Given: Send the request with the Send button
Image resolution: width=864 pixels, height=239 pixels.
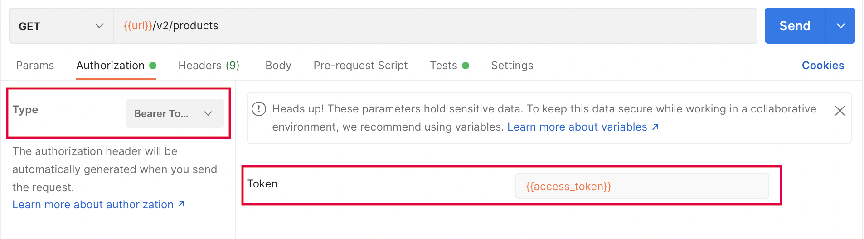Looking at the screenshot, I should pos(795,26).
